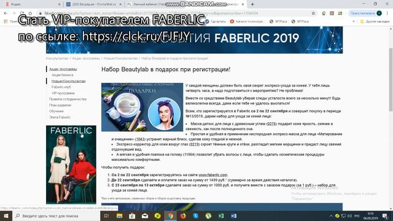393x221 pixels.
Task: Open the first MTPlace bookmark
Action: tap(278, 21)
